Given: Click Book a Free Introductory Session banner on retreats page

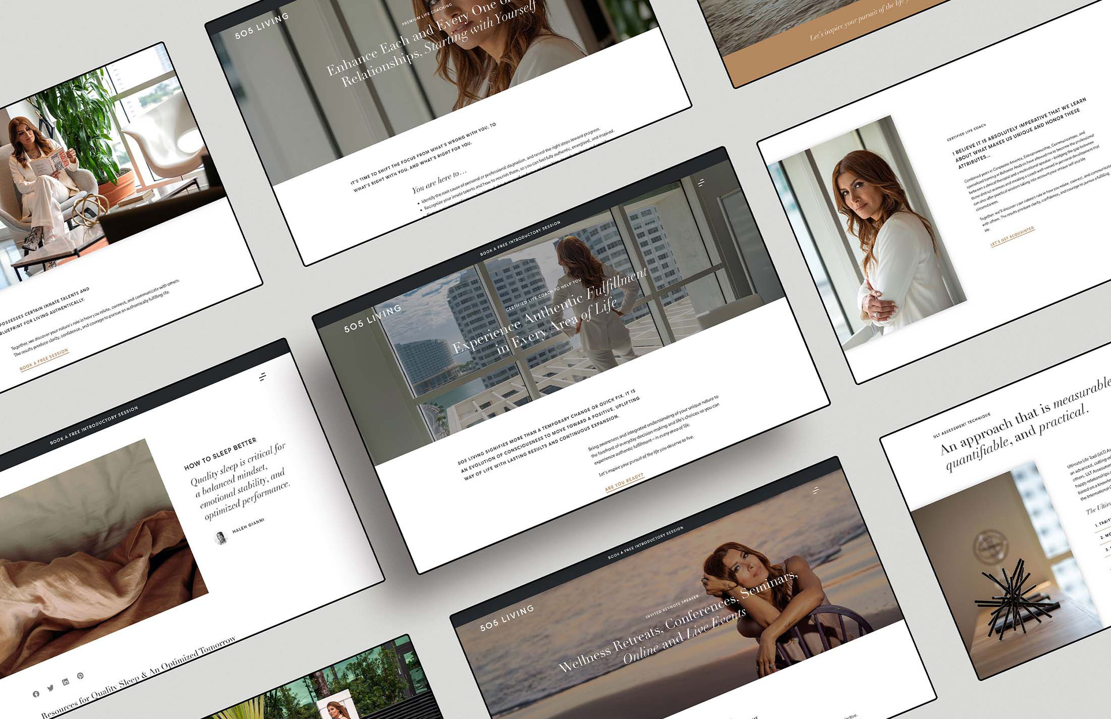Looking at the screenshot, I should coord(645,543).
